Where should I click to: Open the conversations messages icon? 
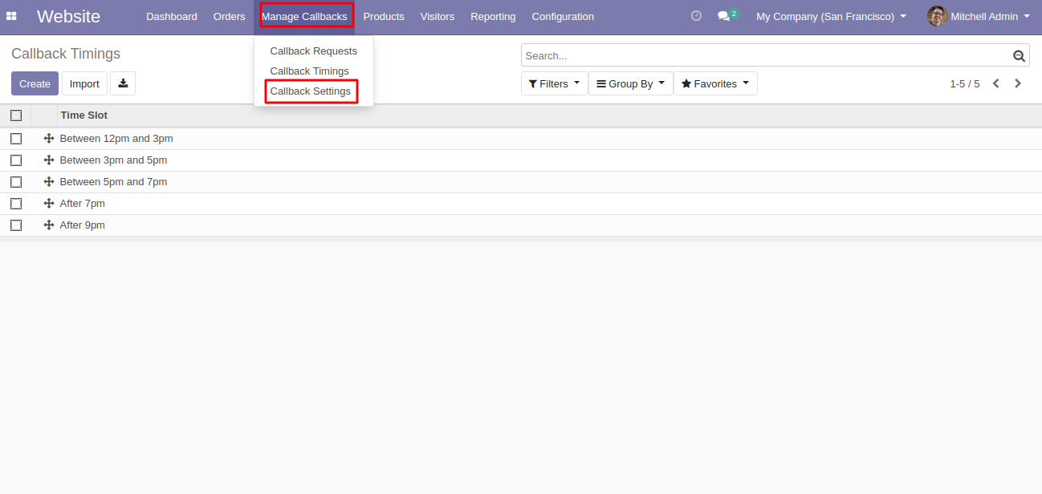point(724,15)
